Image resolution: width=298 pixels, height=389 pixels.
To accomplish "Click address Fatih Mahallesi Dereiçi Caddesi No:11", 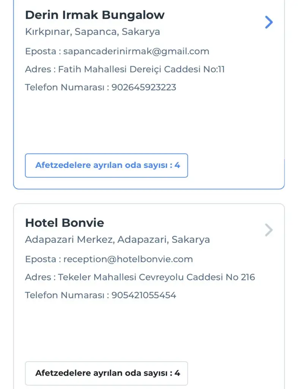I will tap(142, 70).
